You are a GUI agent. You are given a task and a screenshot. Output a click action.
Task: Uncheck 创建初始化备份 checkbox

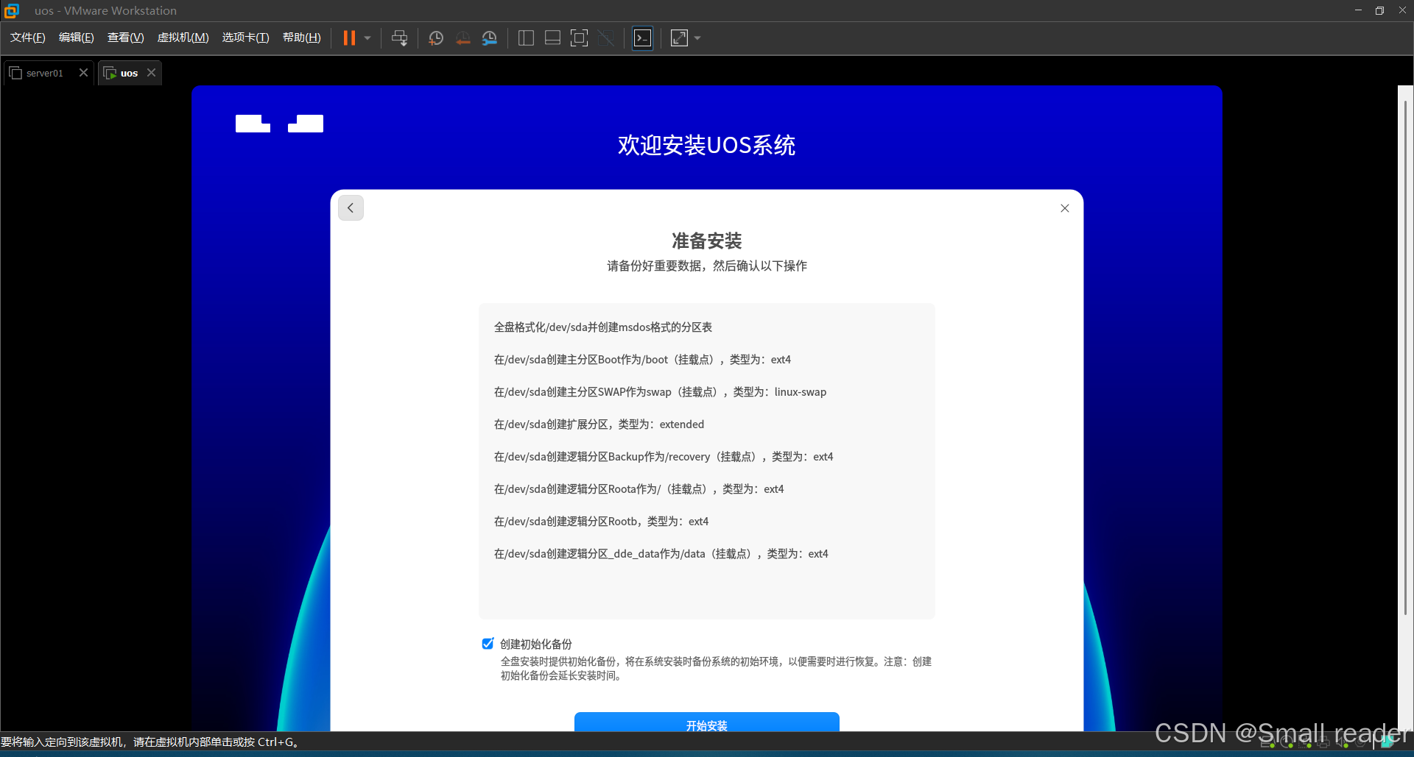point(488,644)
